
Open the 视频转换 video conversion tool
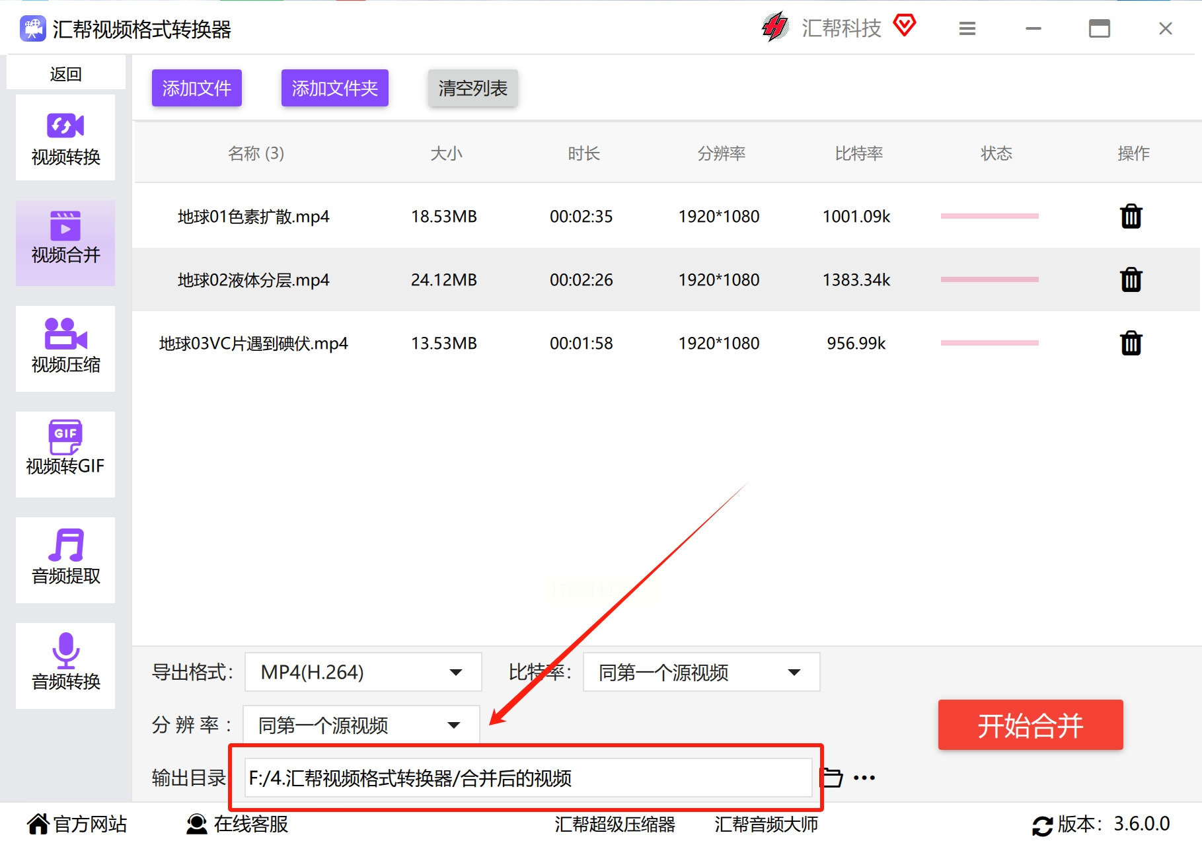coord(65,138)
